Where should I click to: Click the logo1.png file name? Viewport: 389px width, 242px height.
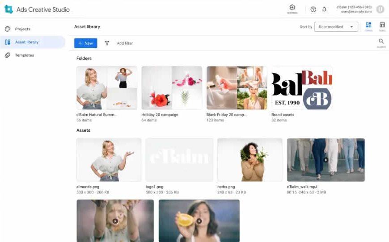[155, 187]
